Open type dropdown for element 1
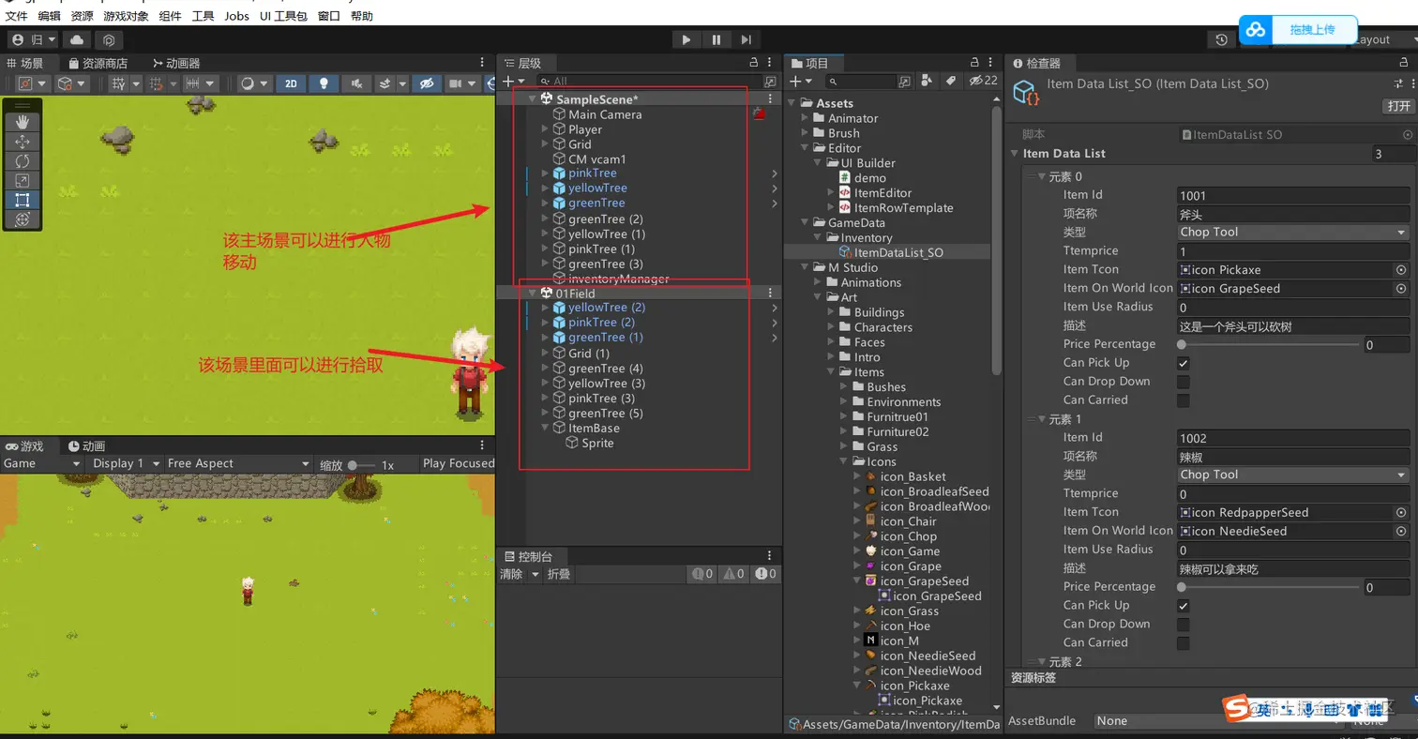The height and width of the screenshot is (739, 1418). [1293, 475]
